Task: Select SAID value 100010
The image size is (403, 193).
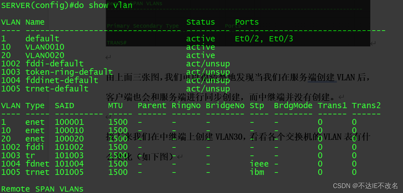Action: click(69, 130)
